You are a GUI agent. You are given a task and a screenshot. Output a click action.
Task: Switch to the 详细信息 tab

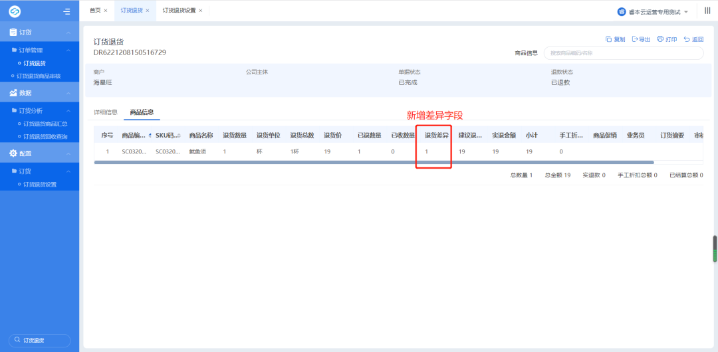coord(106,112)
